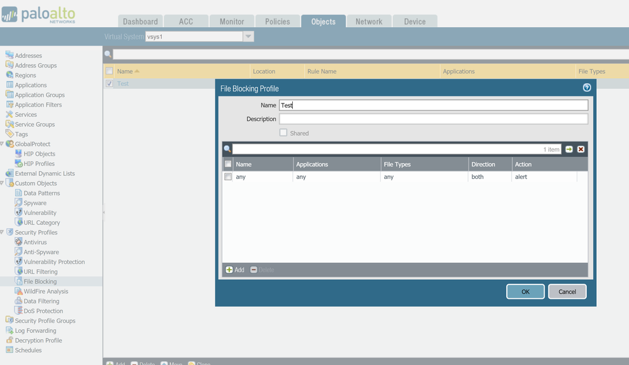Screen dimensions: 629x365
Task: Click the Antivirus icon in sidebar
Action: [x=18, y=242]
